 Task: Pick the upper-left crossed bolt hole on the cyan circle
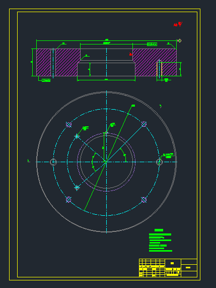68,124
